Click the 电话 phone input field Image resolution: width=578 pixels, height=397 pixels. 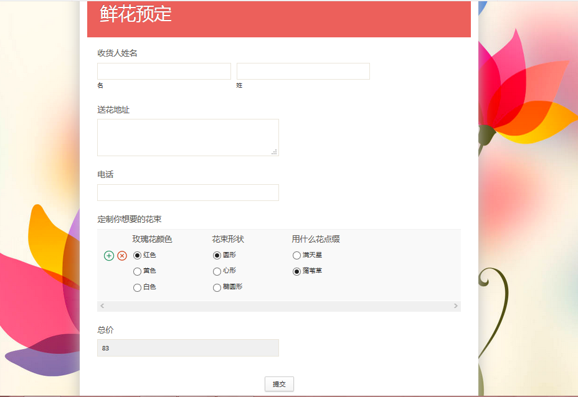click(x=188, y=193)
